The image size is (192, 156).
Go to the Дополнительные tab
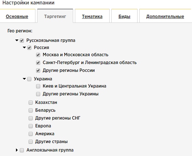(x=165, y=16)
